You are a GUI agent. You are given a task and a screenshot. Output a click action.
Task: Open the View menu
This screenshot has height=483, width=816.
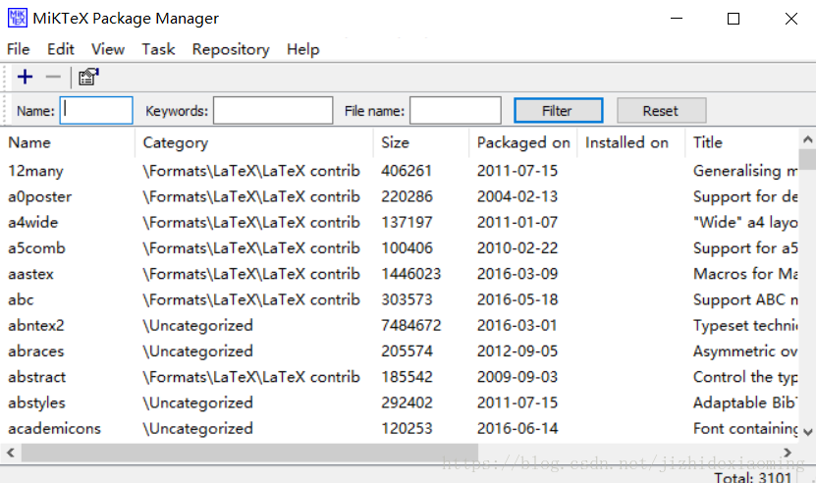[108, 49]
